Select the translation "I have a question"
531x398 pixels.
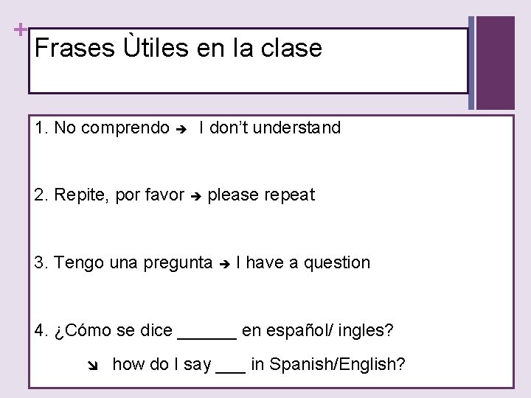(303, 262)
